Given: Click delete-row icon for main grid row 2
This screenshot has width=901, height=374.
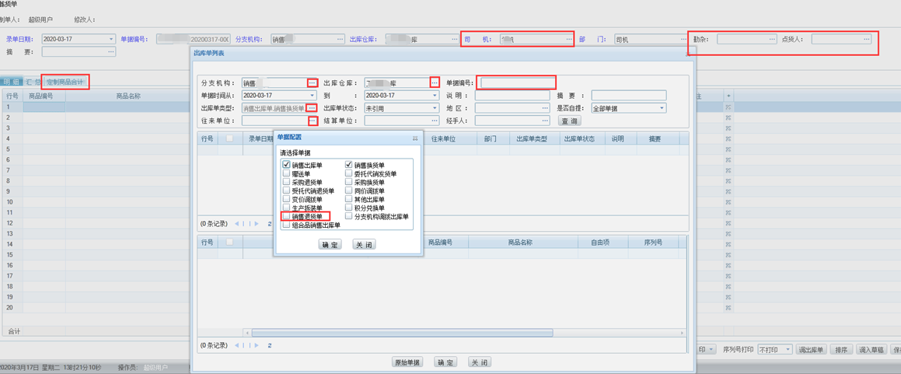Looking at the screenshot, I should click(728, 117).
